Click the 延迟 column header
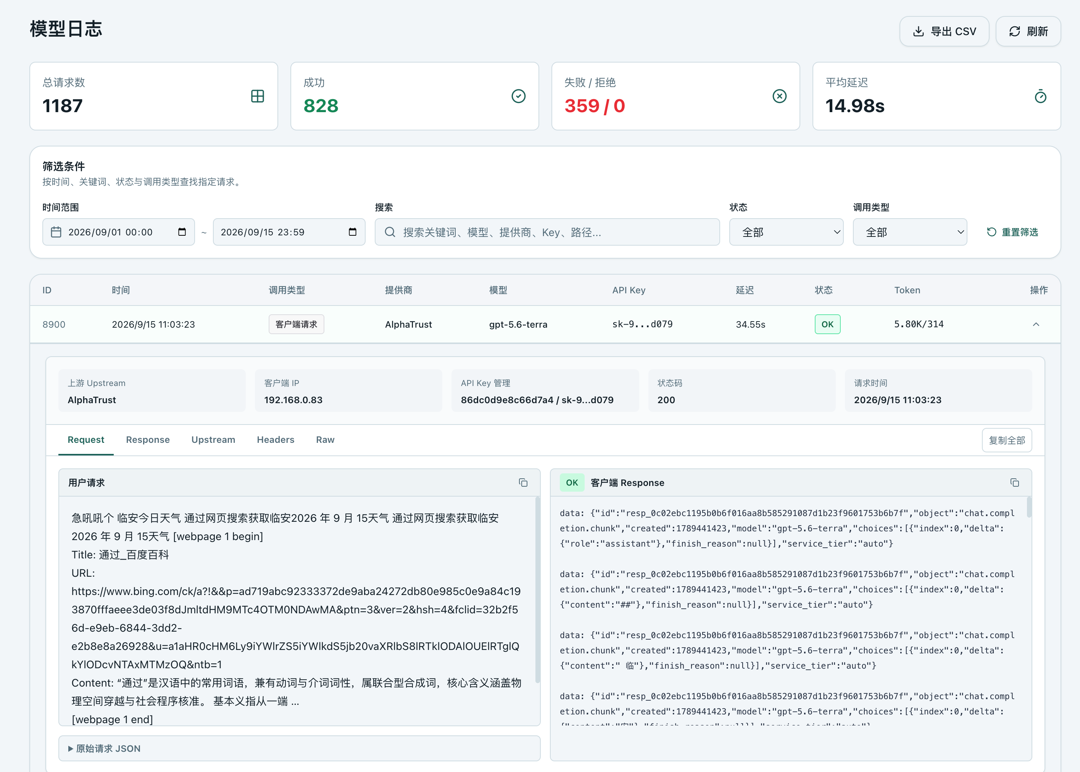Viewport: 1080px width, 772px height. pyautogui.click(x=745, y=290)
